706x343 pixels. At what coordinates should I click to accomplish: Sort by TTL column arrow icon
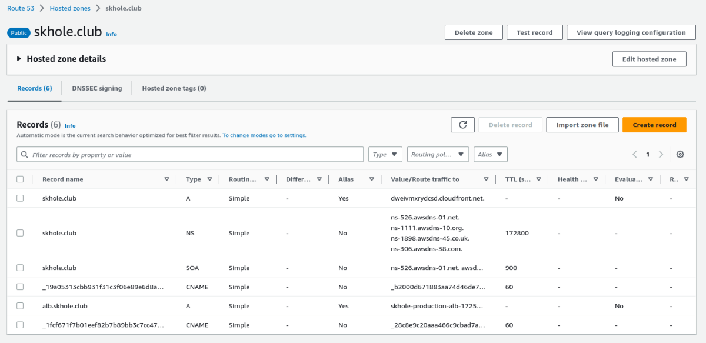pyautogui.click(x=538, y=179)
